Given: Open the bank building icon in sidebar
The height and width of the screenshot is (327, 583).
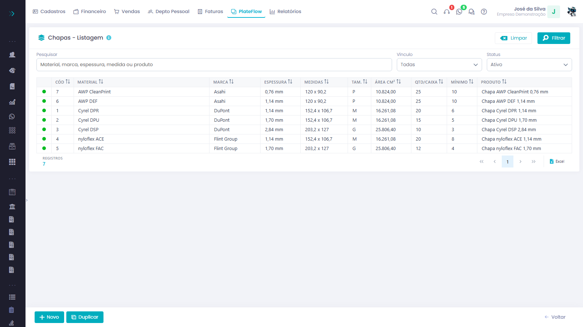Looking at the screenshot, I should coord(12,206).
